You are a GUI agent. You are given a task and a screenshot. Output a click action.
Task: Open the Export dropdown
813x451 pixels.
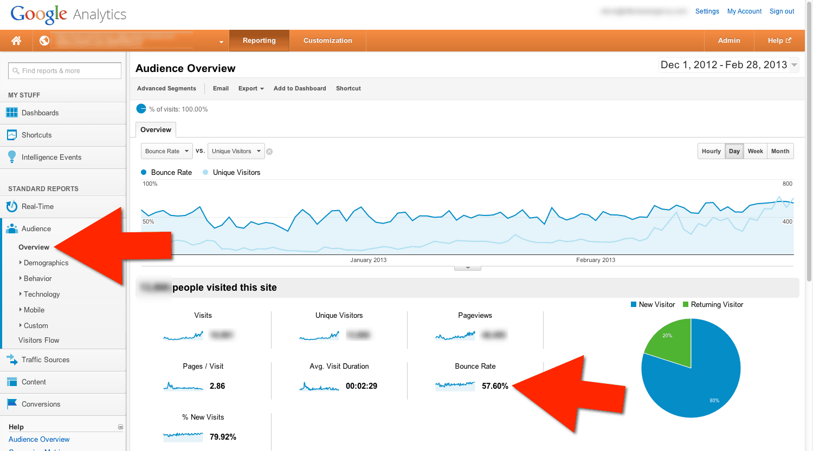pos(251,88)
